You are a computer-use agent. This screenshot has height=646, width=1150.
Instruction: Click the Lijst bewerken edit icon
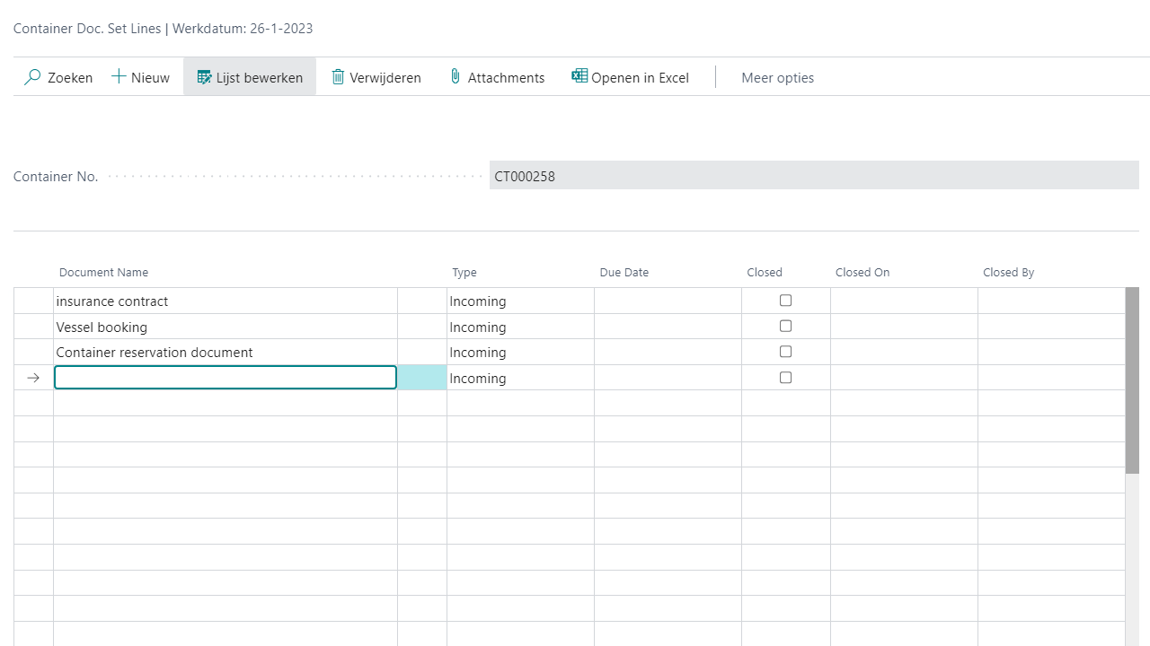tap(203, 77)
